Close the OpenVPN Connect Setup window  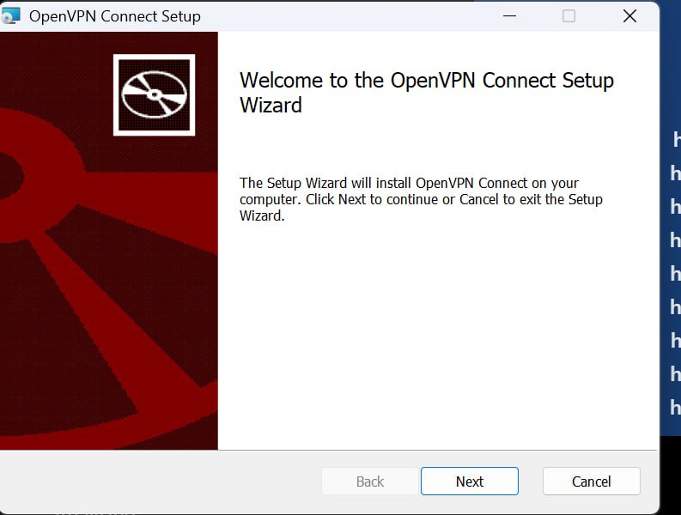(x=629, y=16)
